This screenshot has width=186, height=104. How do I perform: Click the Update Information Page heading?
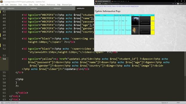point(108,11)
